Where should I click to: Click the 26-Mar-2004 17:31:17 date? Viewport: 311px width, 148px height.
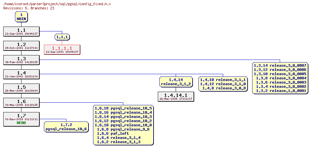176,99
